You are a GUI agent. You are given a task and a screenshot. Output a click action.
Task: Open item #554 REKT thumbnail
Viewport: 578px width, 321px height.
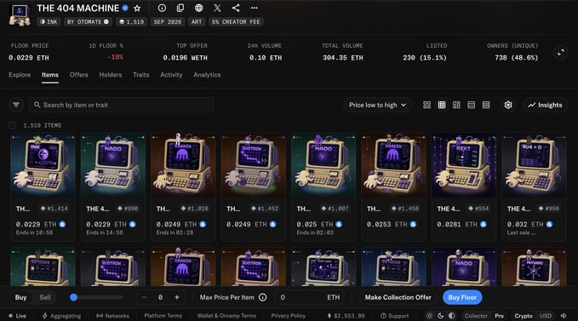point(464,165)
